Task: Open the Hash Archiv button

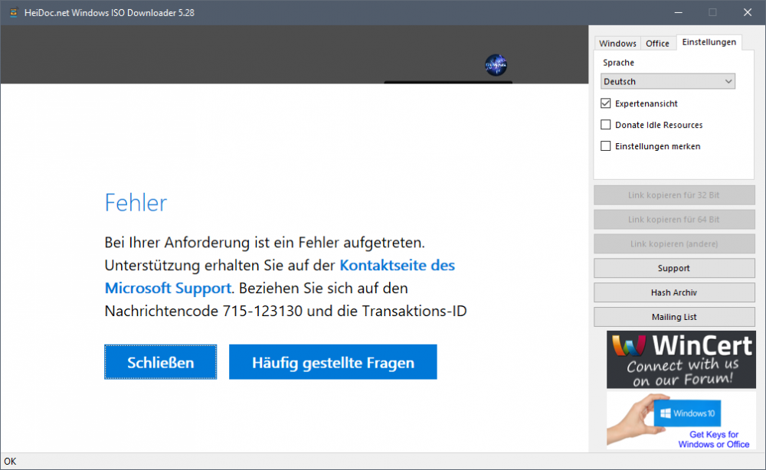Action: 674,293
